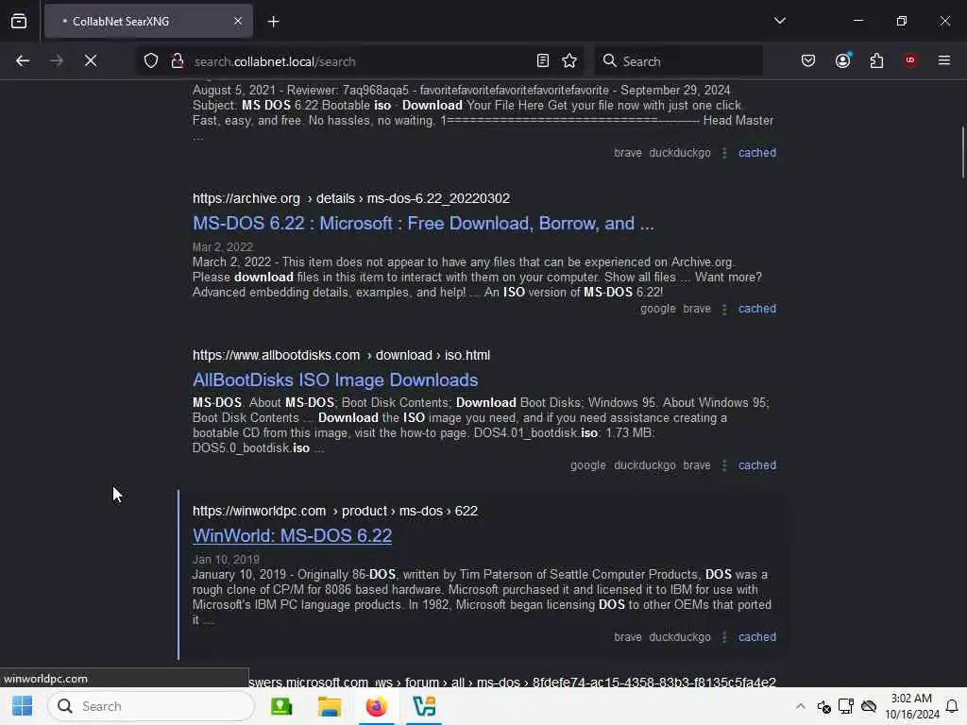Expand options dots on Head Master result
The image size is (967, 725).
[724, 153]
